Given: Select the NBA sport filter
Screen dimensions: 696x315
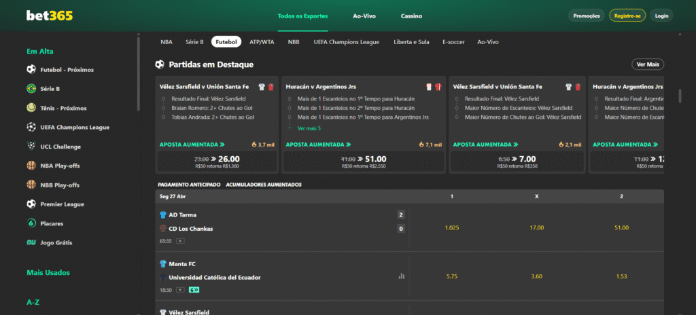Looking at the screenshot, I should 167,42.
